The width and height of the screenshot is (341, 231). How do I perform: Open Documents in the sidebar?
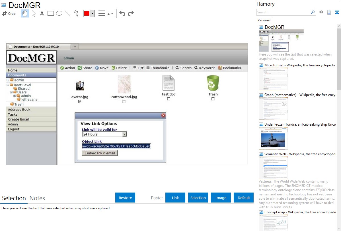31,75
